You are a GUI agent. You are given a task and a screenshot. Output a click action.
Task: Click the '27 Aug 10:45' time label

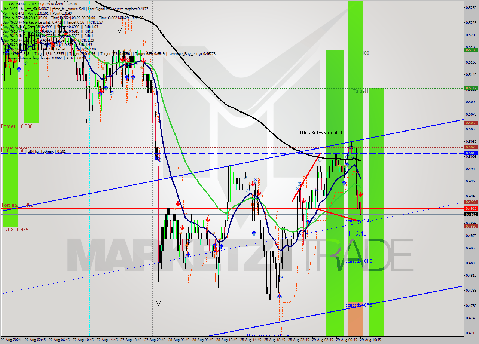(x=83, y=340)
